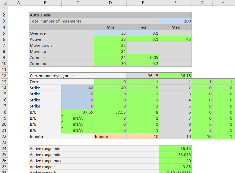The width and height of the screenshot is (235, 173).
Task: Select Active Max cell showing 43
Action: click(x=175, y=39)
